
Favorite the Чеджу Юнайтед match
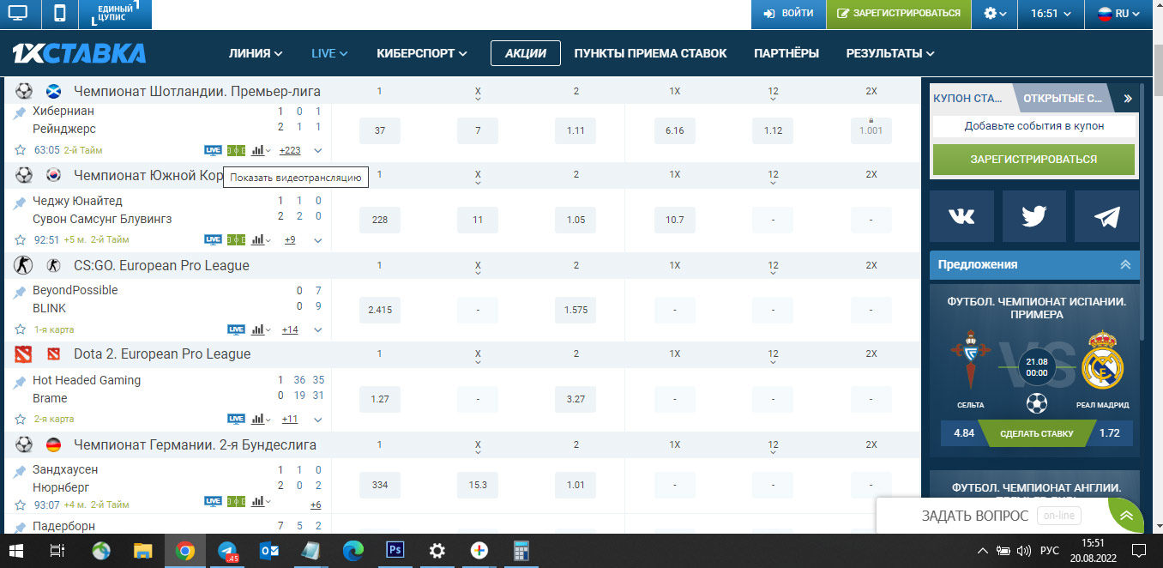[x=21, y=239]
